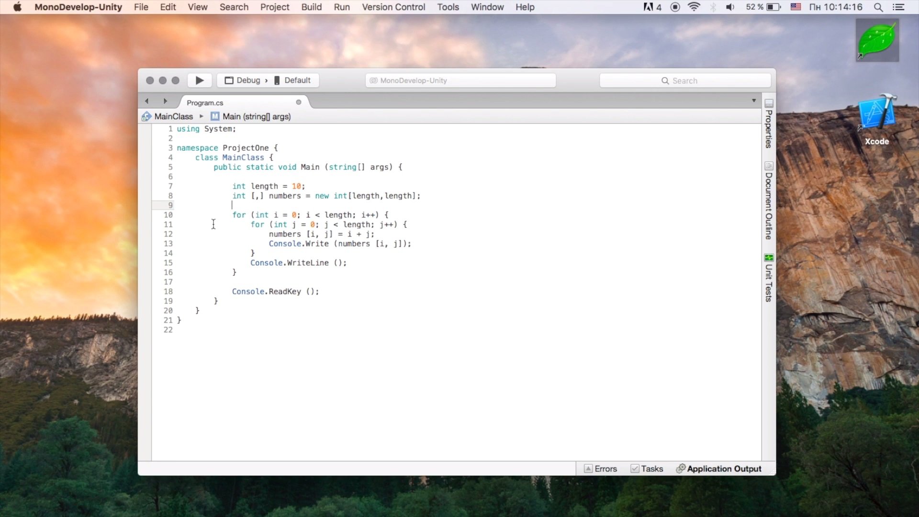Open the Run menu
919x517 pixels.
342,7
